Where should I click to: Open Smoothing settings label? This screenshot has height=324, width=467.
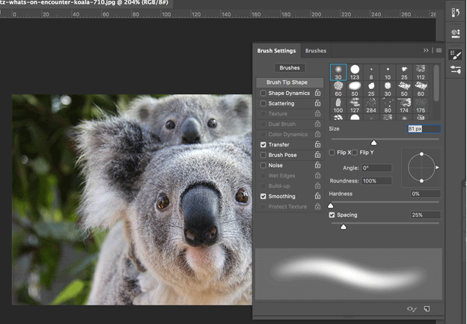point(281,196)
